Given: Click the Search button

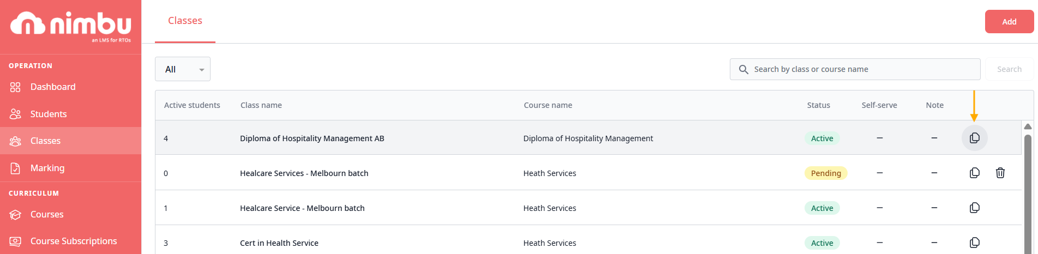Looking at the screenshot, I should [x=1009, y=69].
